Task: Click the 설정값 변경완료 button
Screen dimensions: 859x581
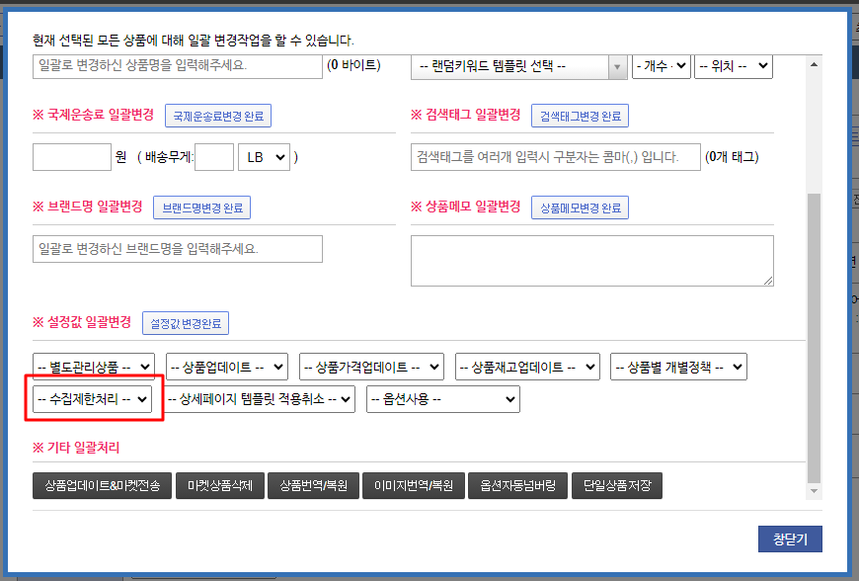Action: tap(186, 323)
